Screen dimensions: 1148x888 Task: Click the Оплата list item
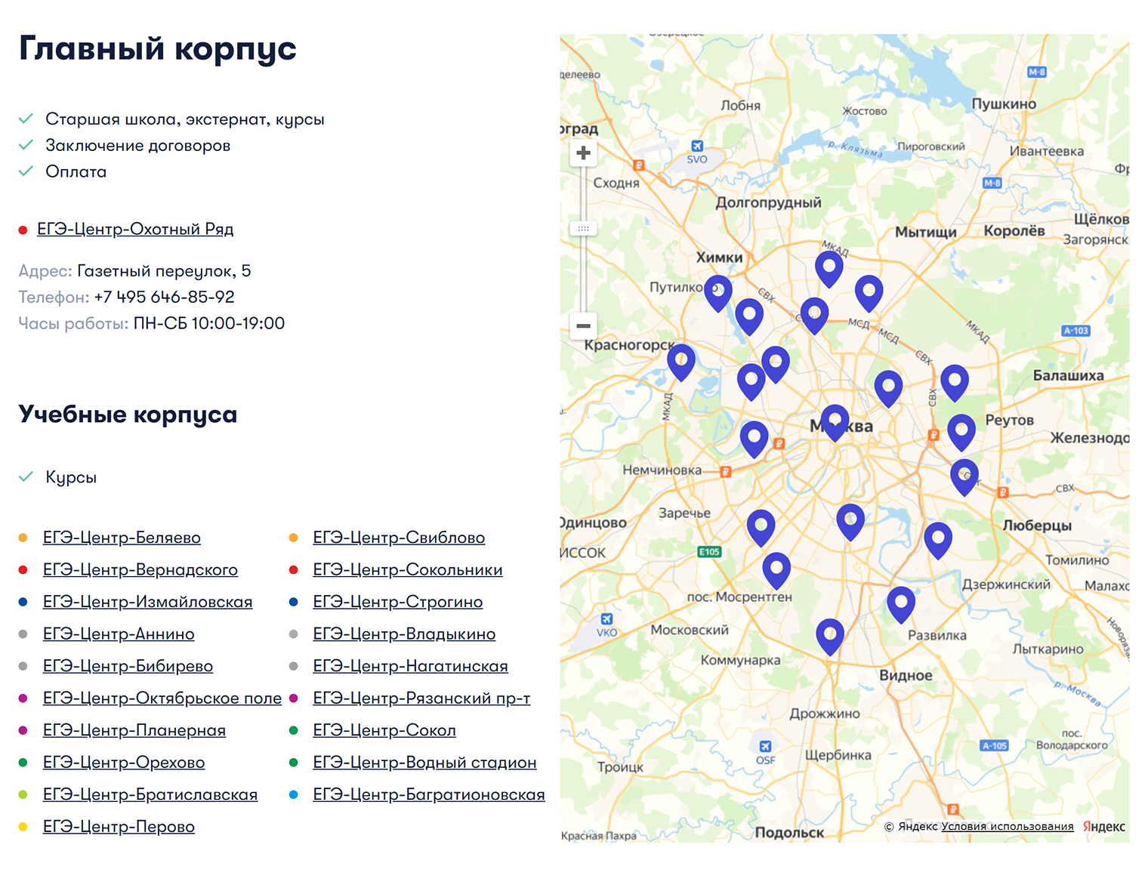pyautogui.click(x=76, y=171)
